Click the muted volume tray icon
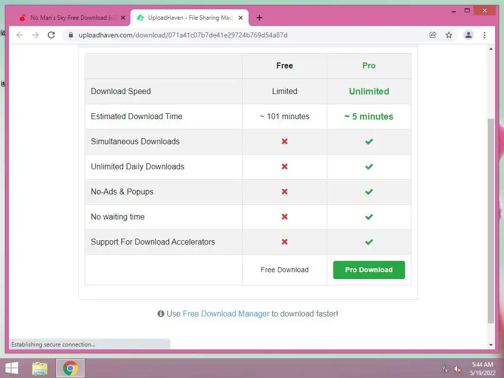This screenshot has width=504, height=378. tap(457, 369)
